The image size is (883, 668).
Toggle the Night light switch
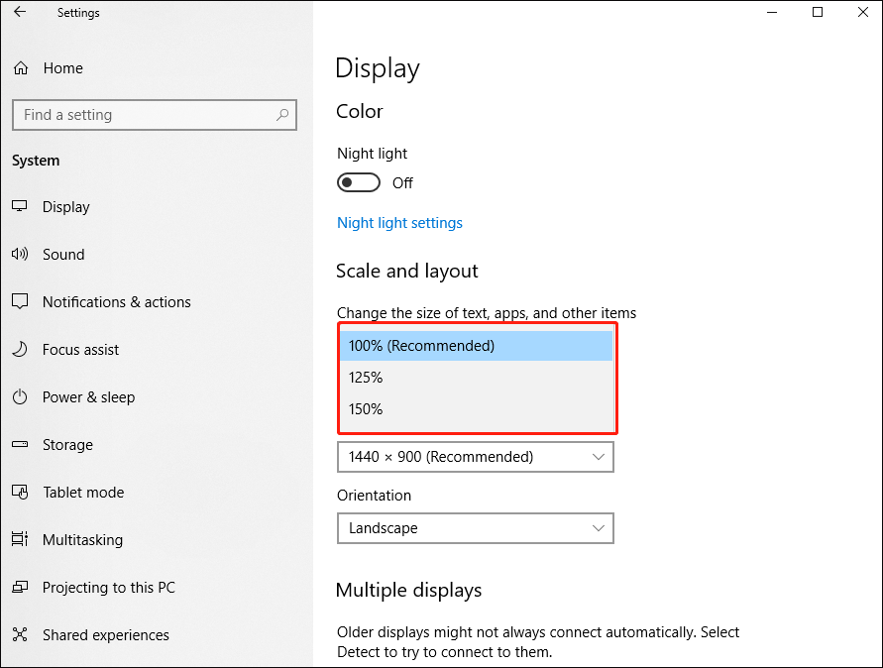(x=358, y=183)
